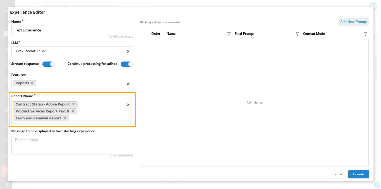Remove the Reports feature tag
The width and height of the screenshot is (381, 189).
(32, 83)
